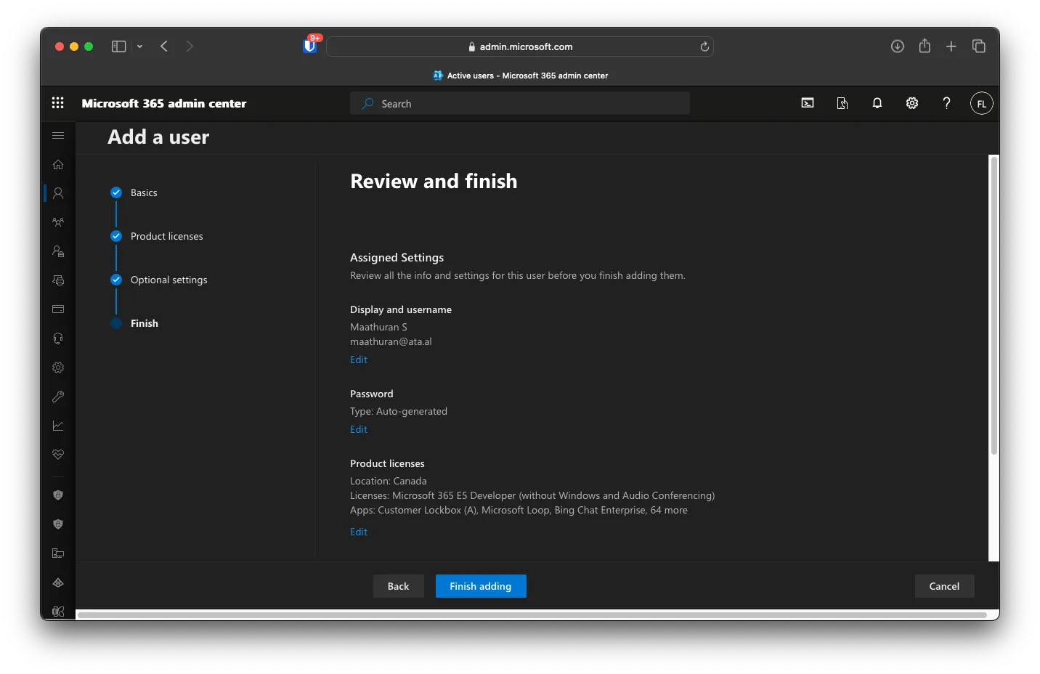Screen dimensions: 1040x674
Task: Show the Safari tab overview
Action: [979, 46]
